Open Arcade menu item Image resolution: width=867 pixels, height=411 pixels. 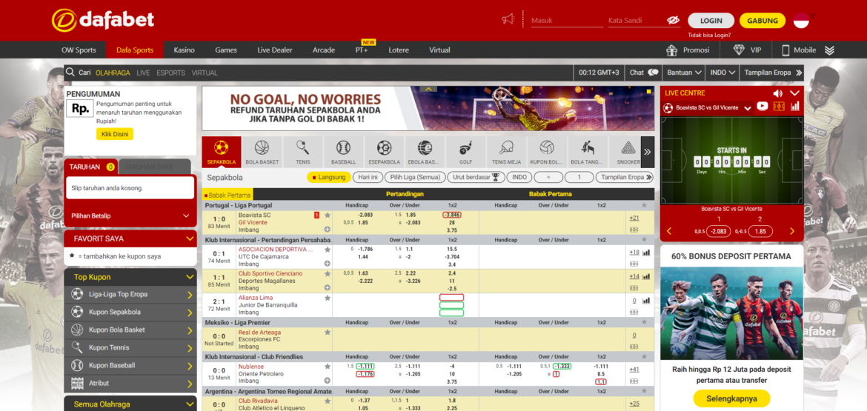click(324, 50)
